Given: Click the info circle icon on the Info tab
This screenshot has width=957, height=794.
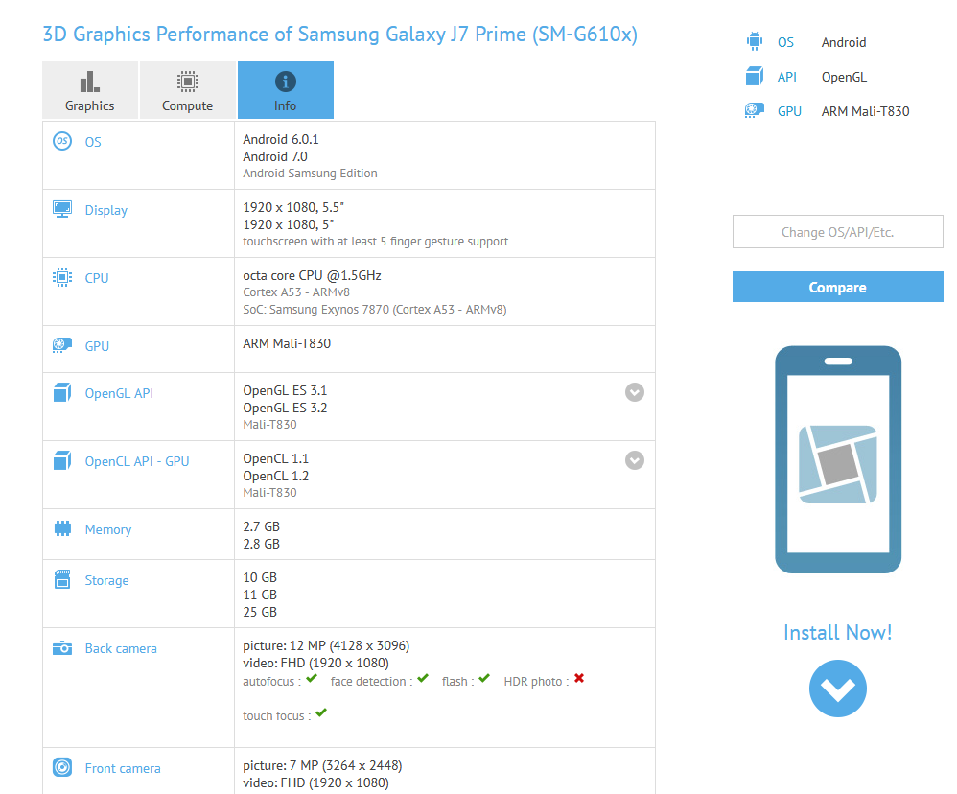Looking at the screenshot, I should click(285, 82).
